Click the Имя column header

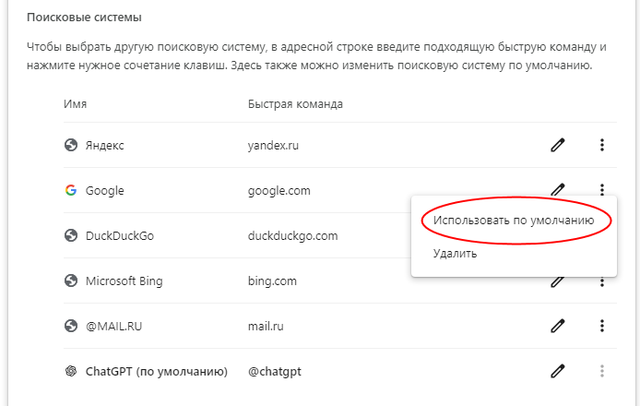click(75, 103)
